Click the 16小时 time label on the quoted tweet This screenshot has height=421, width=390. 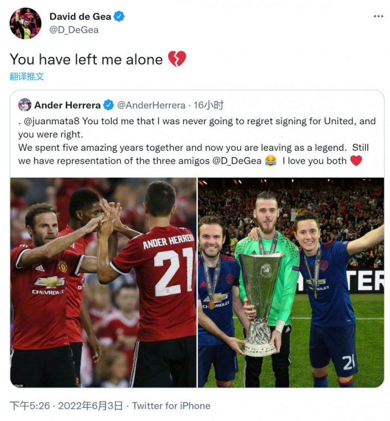pyautogui.click(x=209, y=105)
